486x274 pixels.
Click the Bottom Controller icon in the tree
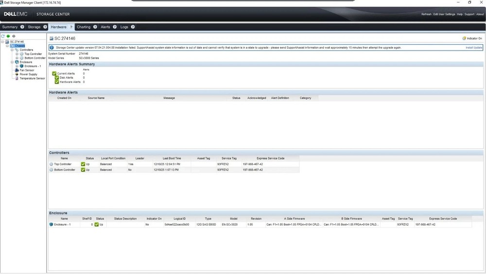point(22,58)
